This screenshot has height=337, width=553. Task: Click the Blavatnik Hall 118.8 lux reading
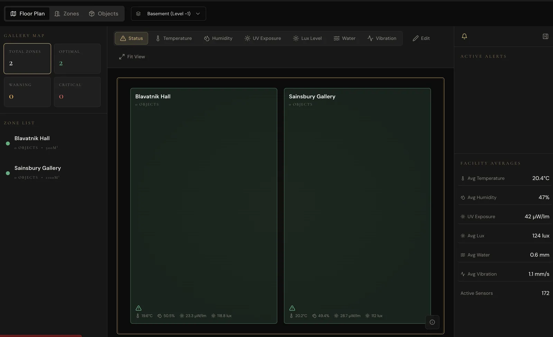point(221,316)
